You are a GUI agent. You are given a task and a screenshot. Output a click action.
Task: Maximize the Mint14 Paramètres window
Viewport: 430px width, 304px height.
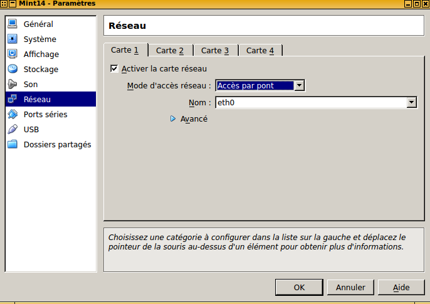[x=416, y=4]
